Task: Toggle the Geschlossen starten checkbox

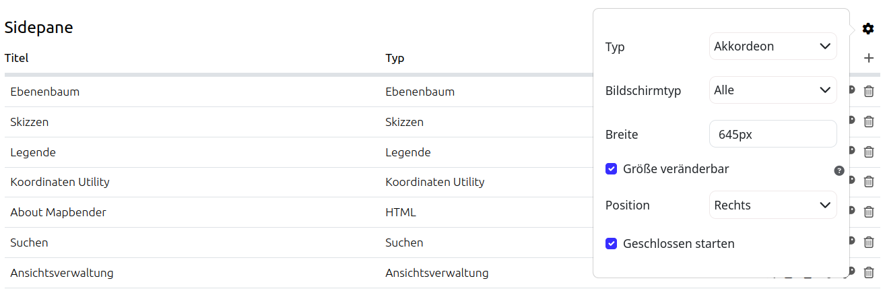Action: point(612,244)
